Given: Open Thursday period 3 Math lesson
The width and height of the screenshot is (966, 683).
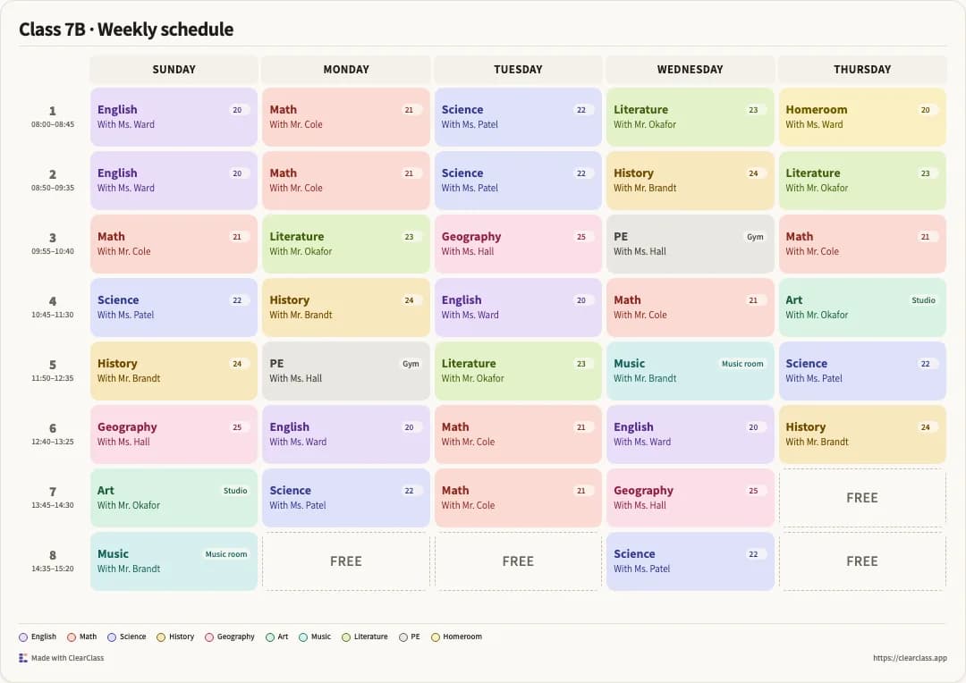Looking at the screenshot, I should point(862,244).
